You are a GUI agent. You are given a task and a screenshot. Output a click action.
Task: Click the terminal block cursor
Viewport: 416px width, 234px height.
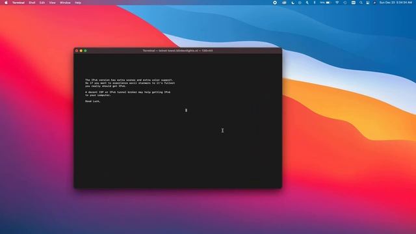point(186,110)
